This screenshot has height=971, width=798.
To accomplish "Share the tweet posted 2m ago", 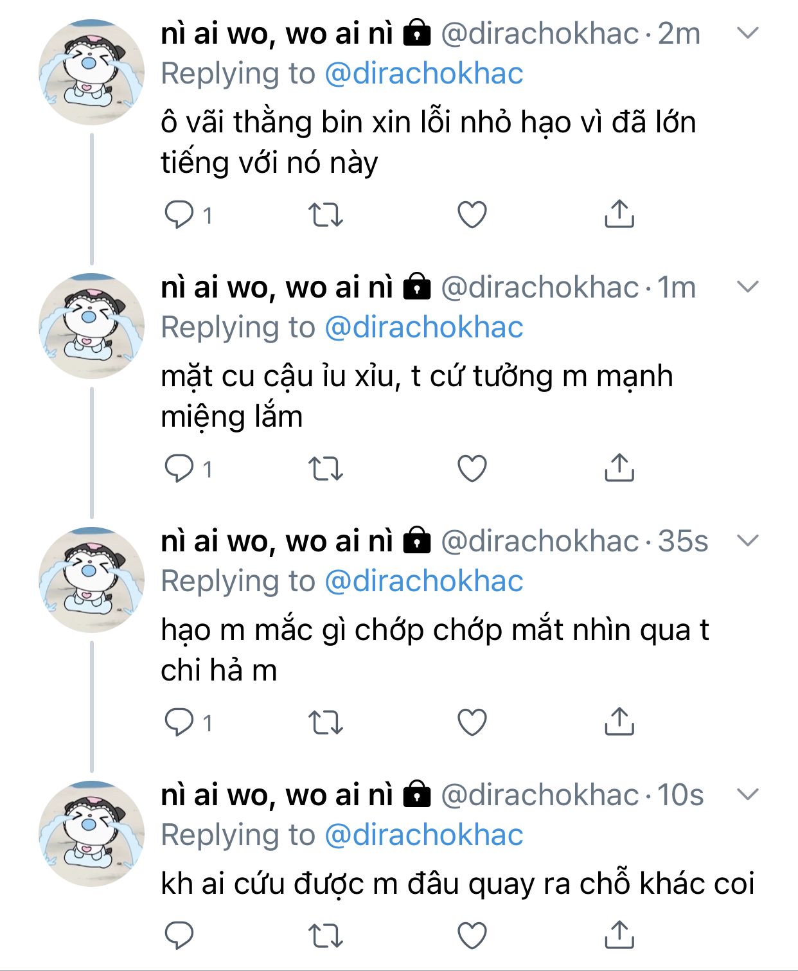I will [x=619, y=214].
